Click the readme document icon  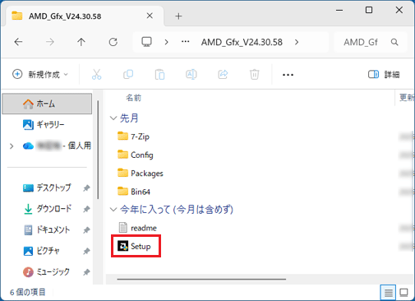[123, 228]
